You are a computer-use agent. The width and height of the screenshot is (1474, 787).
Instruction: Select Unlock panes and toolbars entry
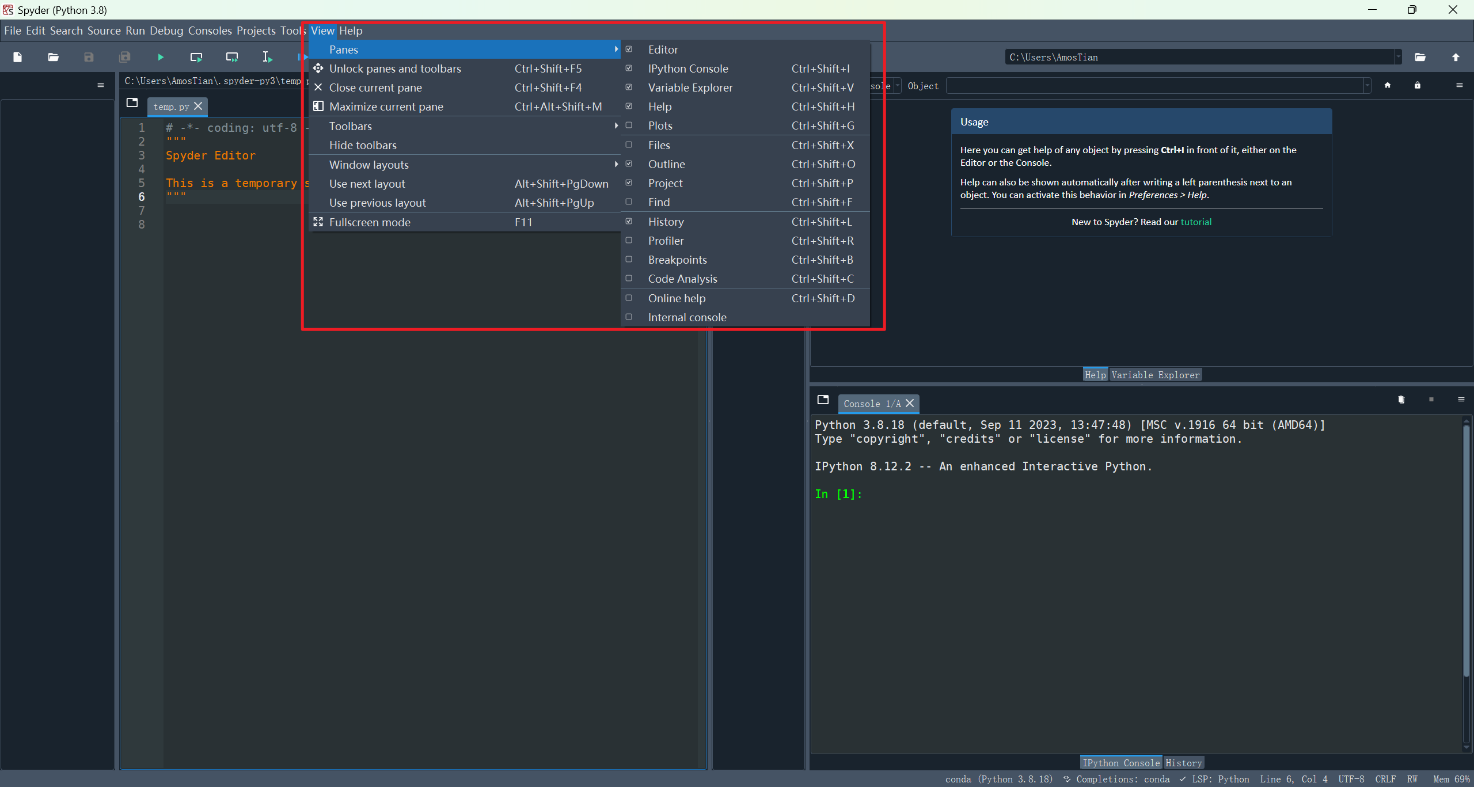coord(465,69)
